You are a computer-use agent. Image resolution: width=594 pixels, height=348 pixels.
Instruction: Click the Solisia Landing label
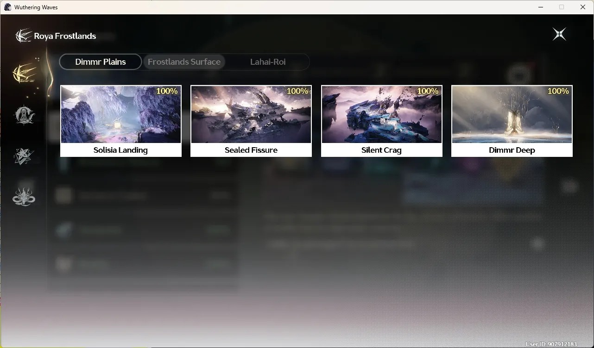click(120, 150)
